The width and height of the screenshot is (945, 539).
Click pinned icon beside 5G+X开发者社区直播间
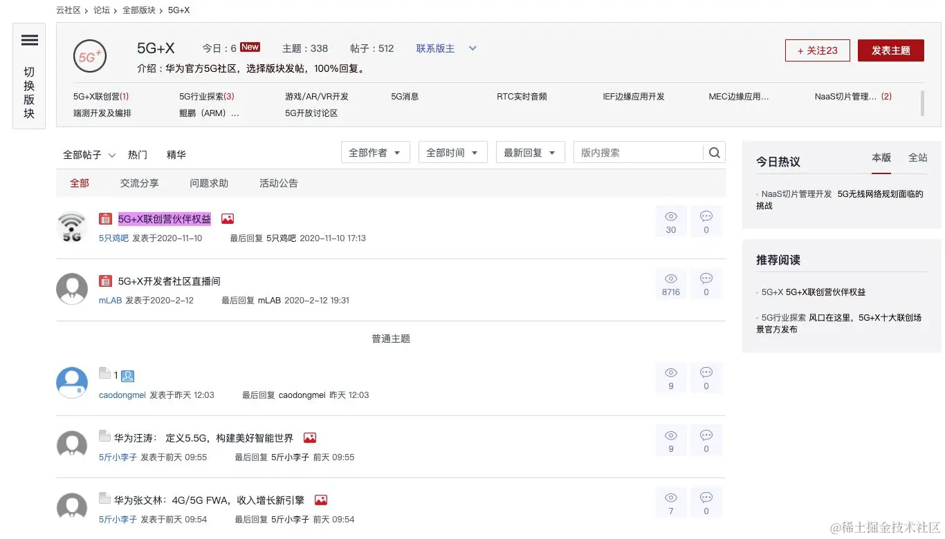pyautogui.click(x=105, y=281)
